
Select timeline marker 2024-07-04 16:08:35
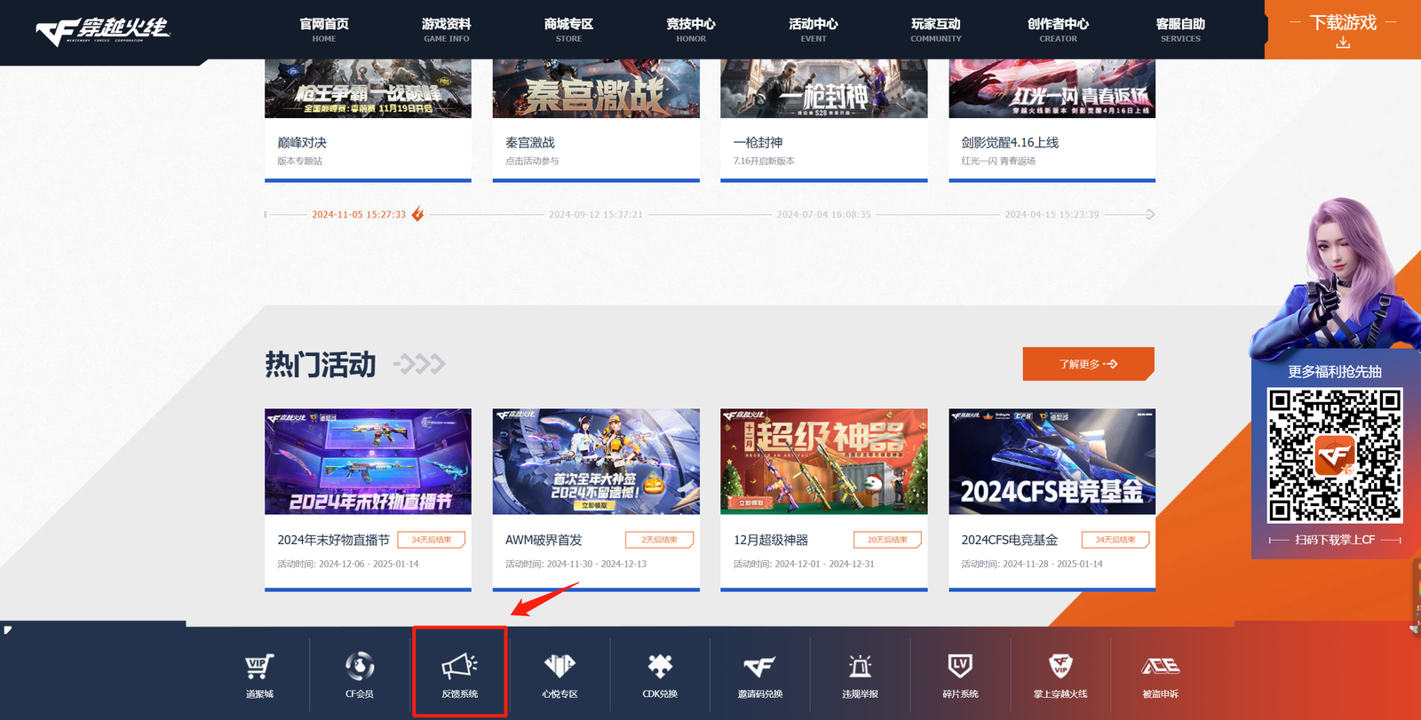(x=824, y=215)
